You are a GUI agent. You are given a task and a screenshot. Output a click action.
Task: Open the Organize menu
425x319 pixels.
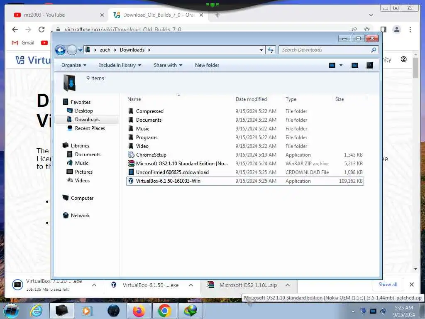point(74,65)
